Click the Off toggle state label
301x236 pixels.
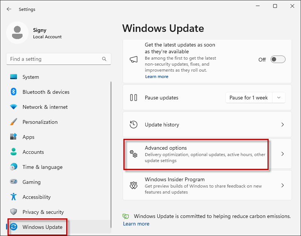[262, 60]
